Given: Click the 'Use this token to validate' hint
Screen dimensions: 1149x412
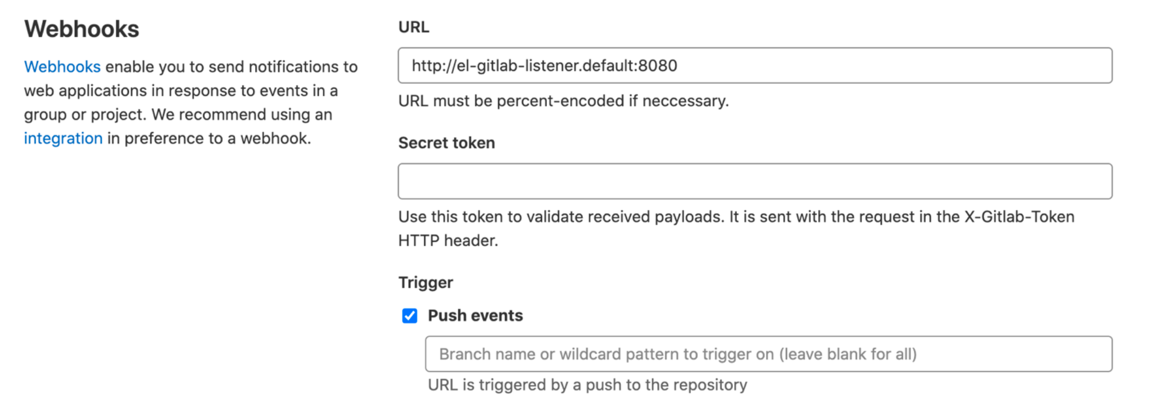Looking at the screenshot, I should (560, 216).
